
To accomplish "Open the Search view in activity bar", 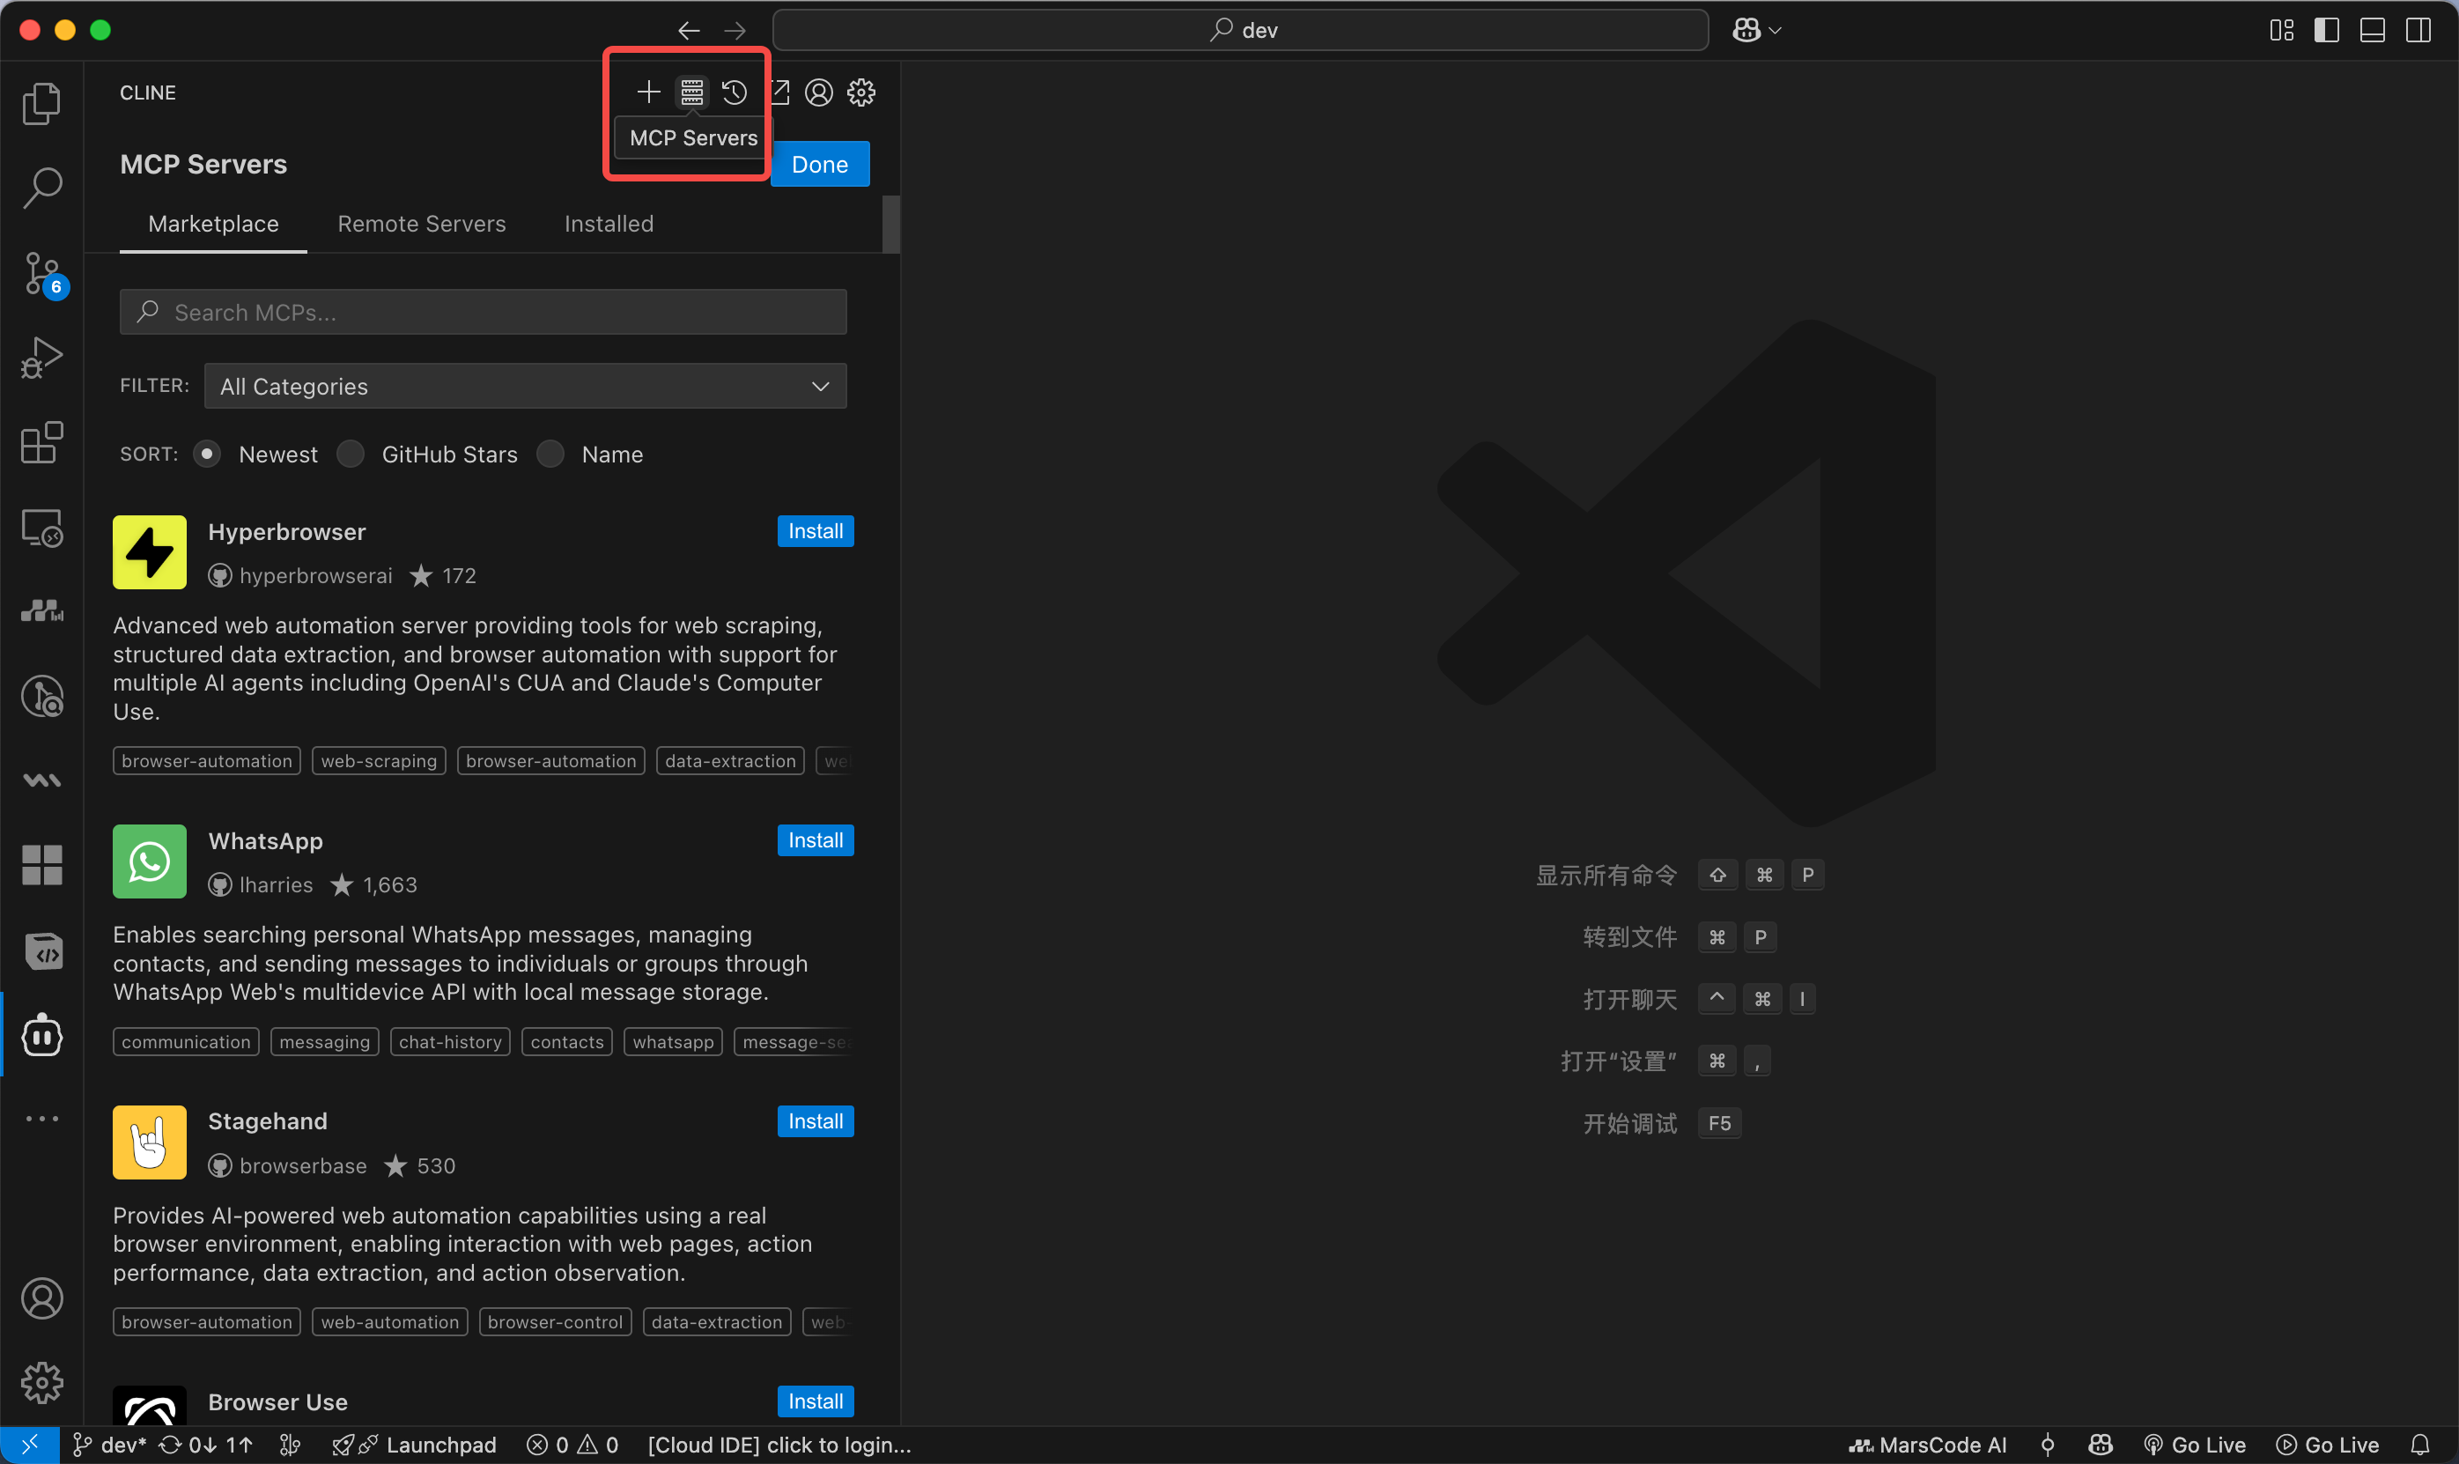I will [41, 188].
